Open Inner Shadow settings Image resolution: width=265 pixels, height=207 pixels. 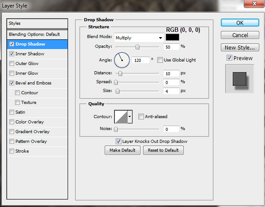pyautogui.click(x=30, y=54)
